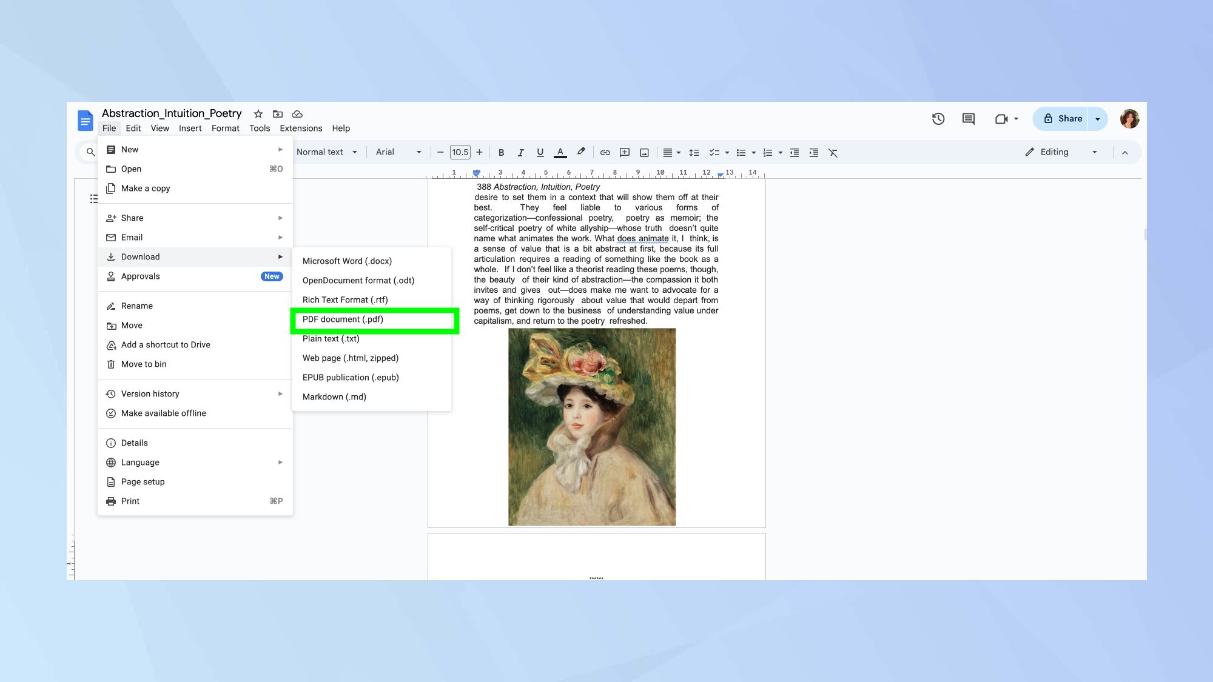Select Make a copy from File menu
Image resolution: width=1213 pixels, height=682 pixels.
pyautogui.click(x=146, y=189)
